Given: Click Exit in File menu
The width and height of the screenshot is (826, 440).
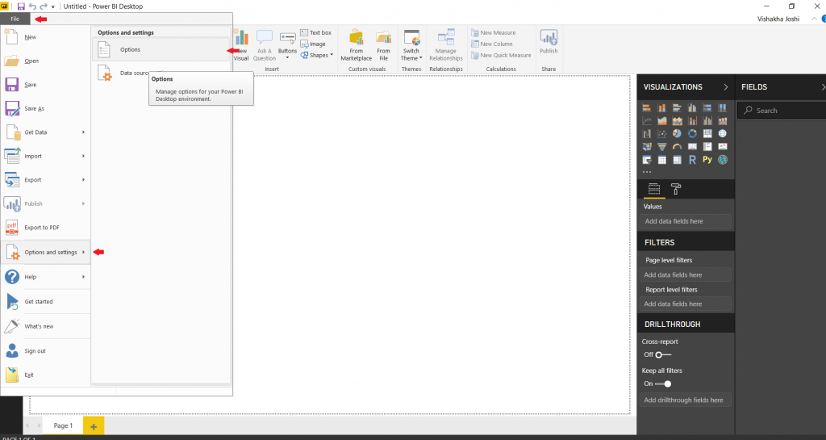Looking at the screenshot, I should point(46,375).
